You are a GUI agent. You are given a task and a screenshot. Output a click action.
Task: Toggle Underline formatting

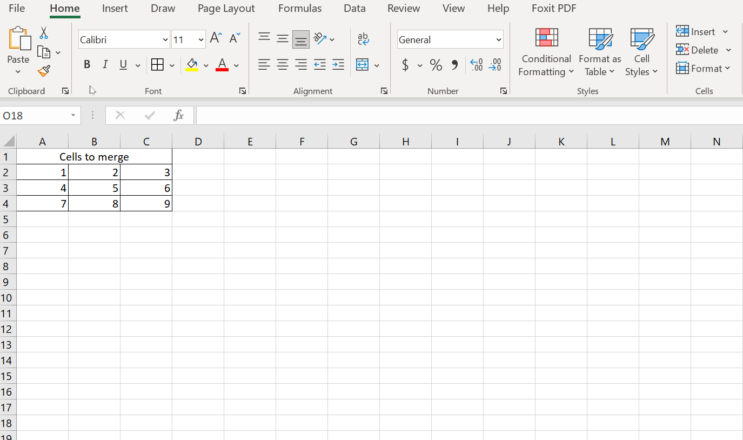click(x=123, y=65)
